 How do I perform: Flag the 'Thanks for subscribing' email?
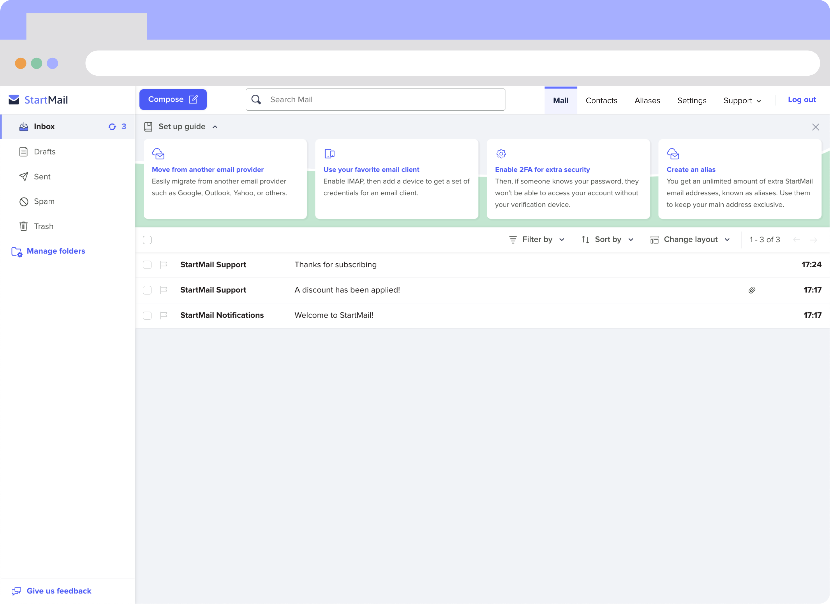(x=164, y=264)
